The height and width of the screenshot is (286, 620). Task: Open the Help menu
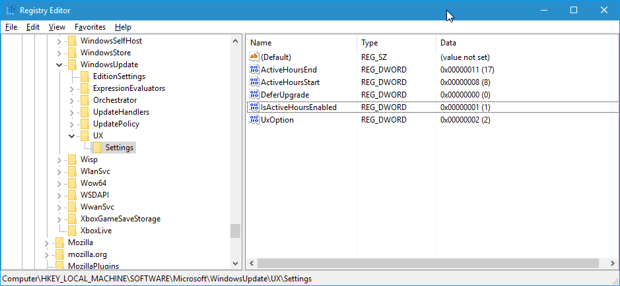(x=123, y=27)
